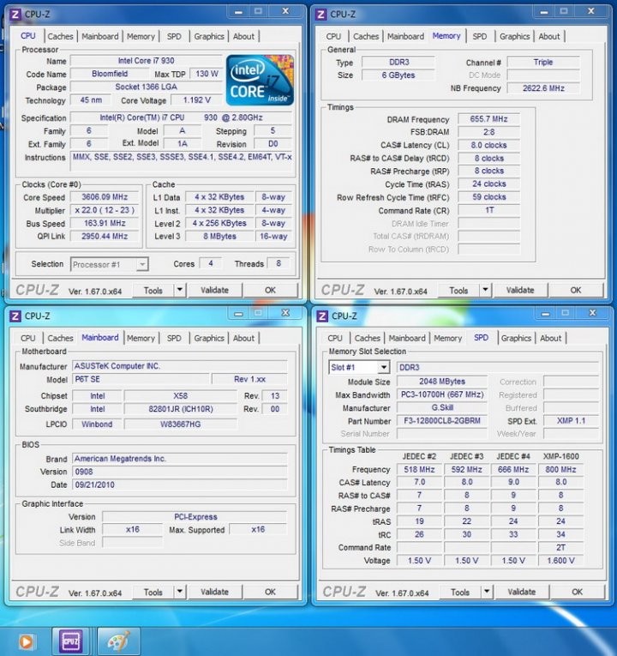Click the Intel Core i7 logo badge

[260, 81]
